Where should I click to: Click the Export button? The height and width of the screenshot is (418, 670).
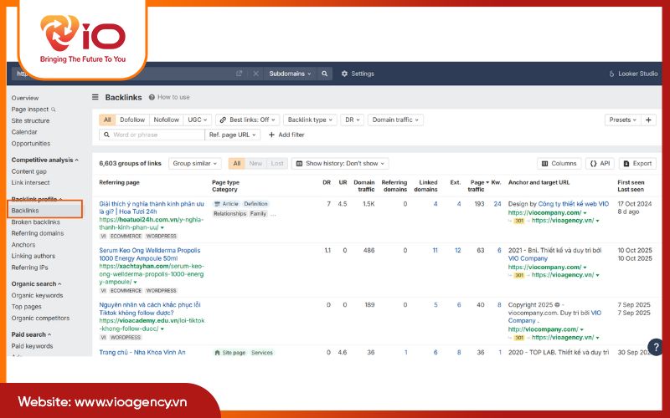click(638, 164)
